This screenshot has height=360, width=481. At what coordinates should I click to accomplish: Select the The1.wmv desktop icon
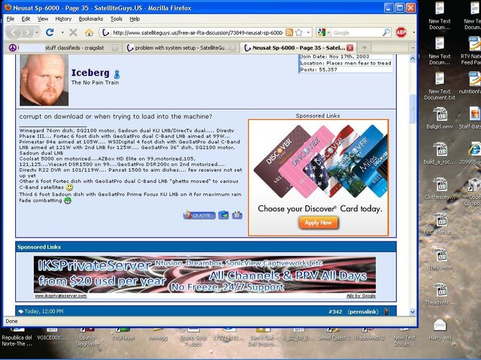(x=440, y=259)
